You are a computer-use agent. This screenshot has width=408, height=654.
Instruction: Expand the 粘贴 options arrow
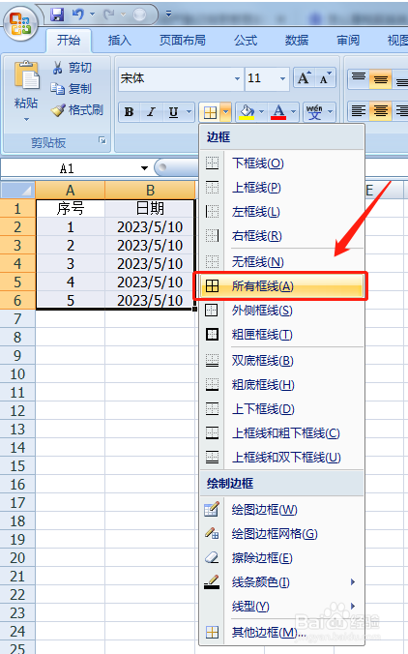pos(26,119)
